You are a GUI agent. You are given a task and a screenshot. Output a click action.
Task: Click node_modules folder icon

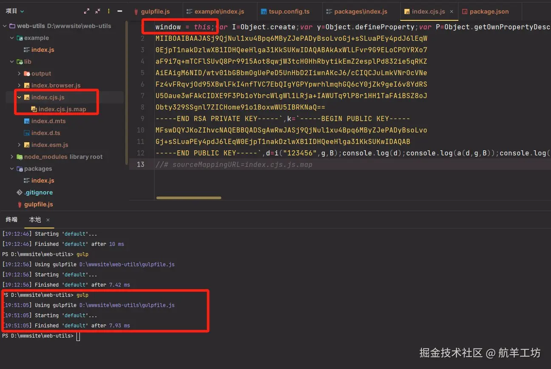[x=20, y=157]
